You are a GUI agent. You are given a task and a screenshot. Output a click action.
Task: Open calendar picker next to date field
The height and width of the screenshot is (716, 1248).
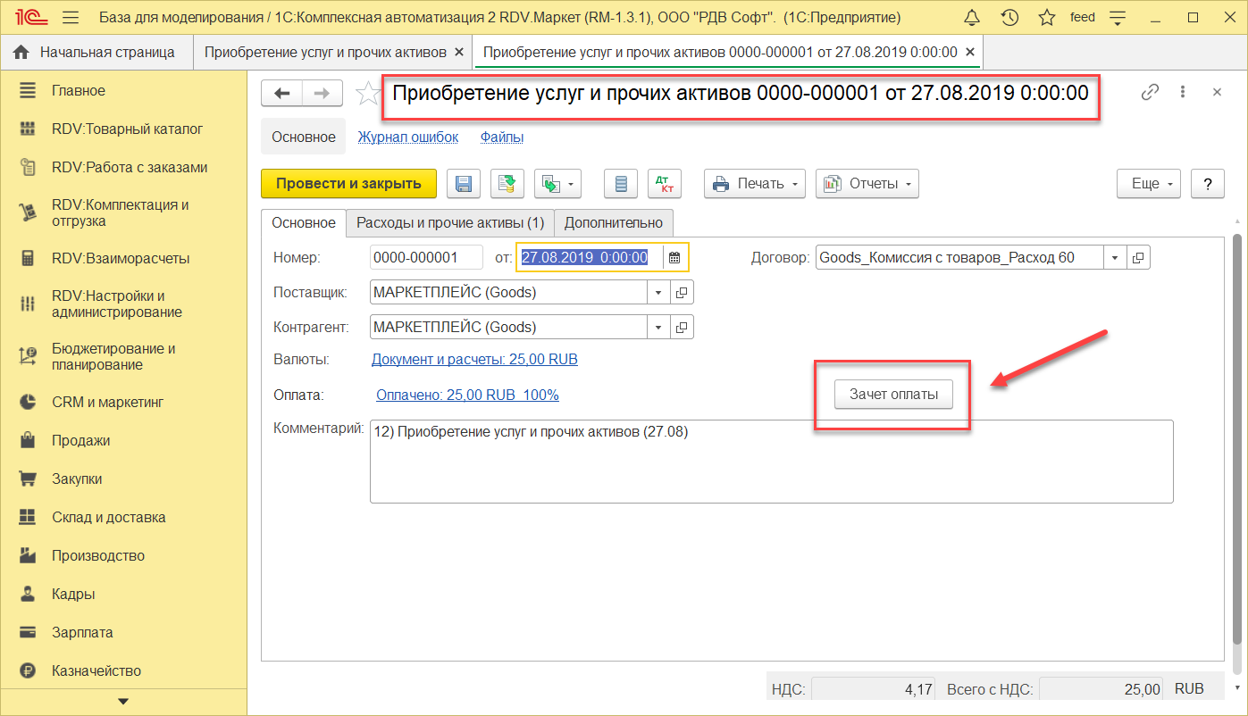click(674, 258)
